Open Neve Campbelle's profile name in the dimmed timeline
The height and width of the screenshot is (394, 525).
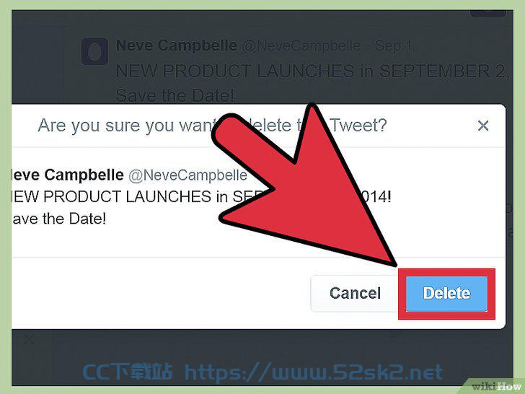click(177, 45)
